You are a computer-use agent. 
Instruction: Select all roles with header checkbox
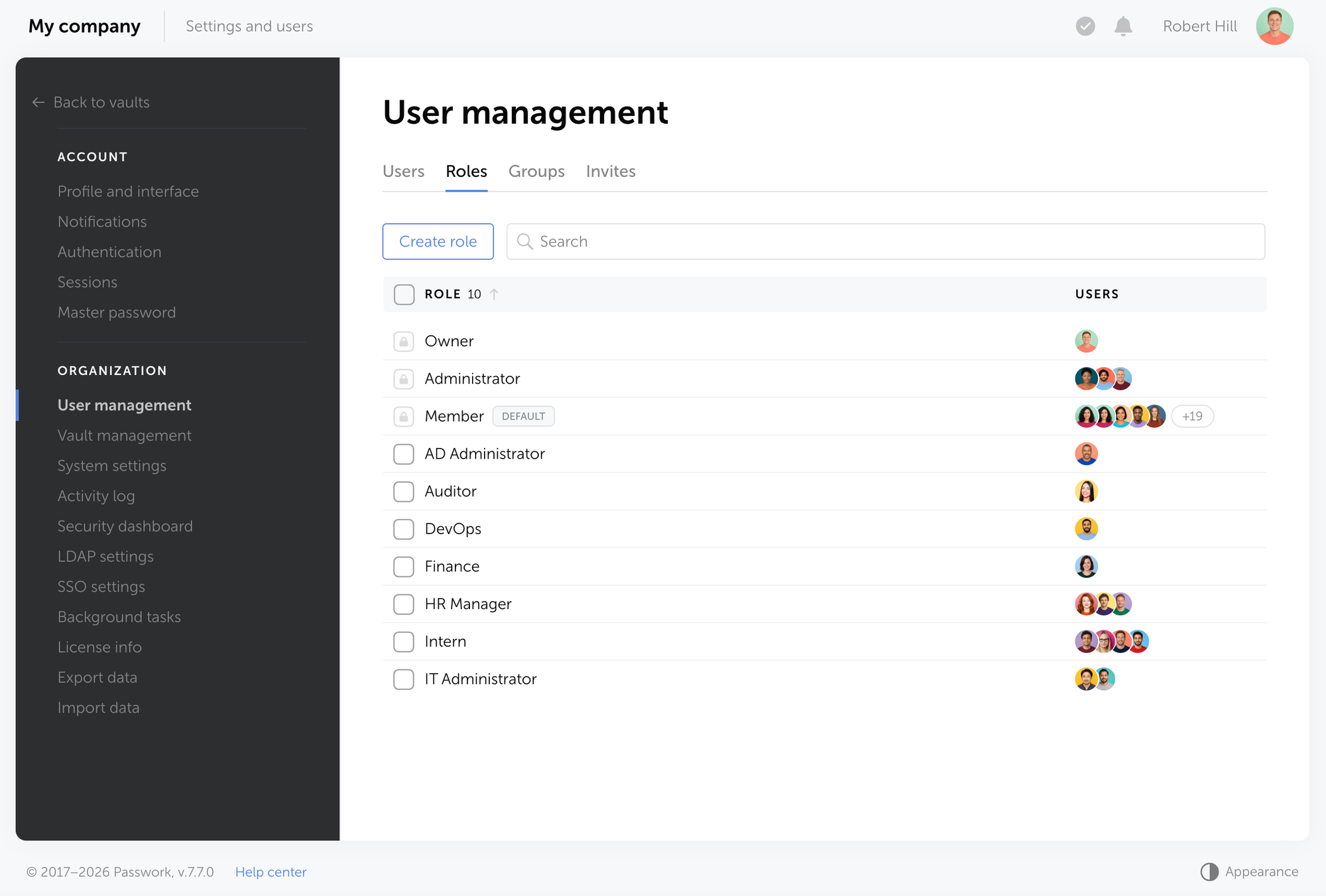pos(404,294)
